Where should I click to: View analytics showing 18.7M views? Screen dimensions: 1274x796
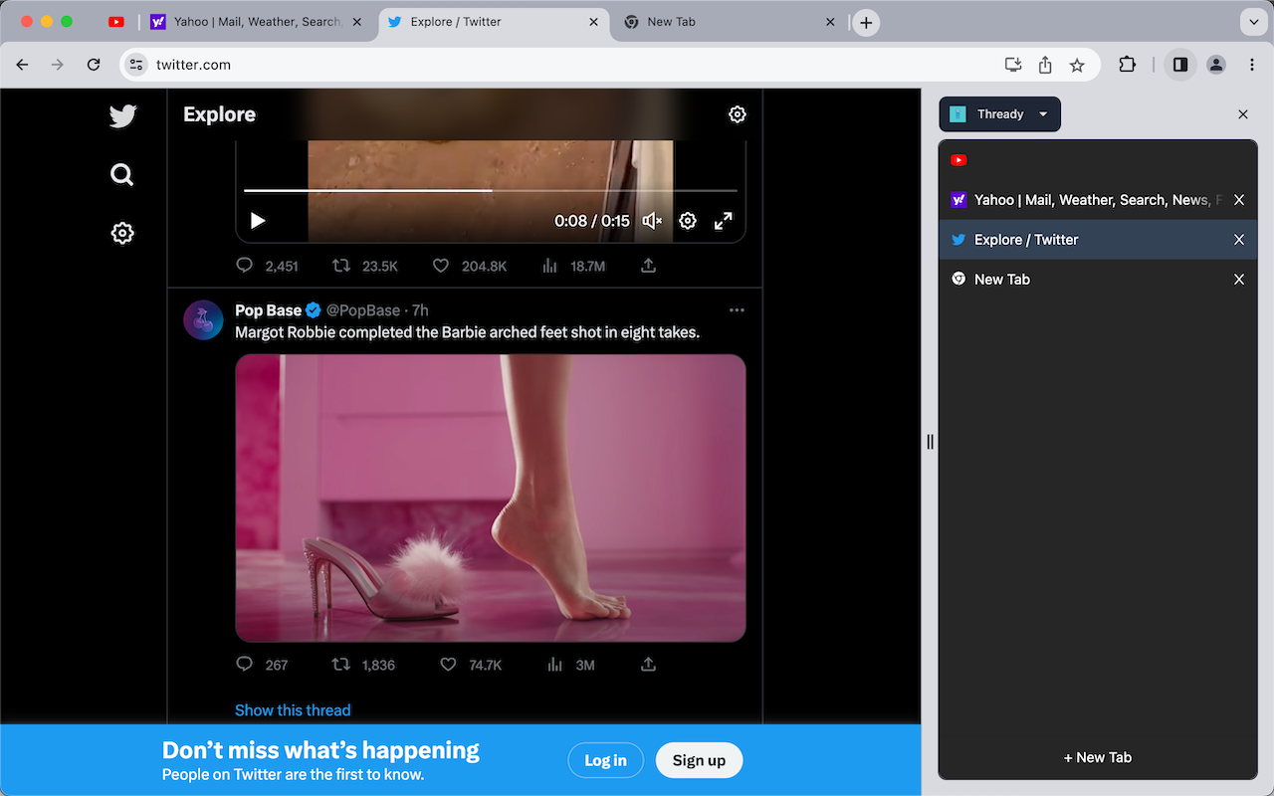[574, 266]
